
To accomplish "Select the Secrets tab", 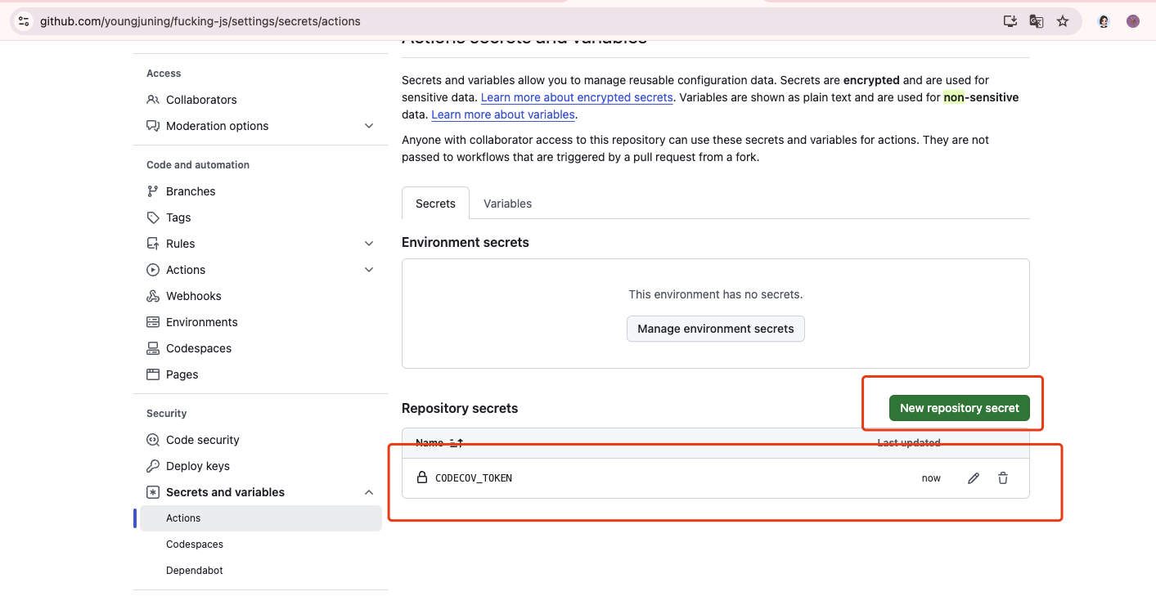I will [x=435, y=204].
